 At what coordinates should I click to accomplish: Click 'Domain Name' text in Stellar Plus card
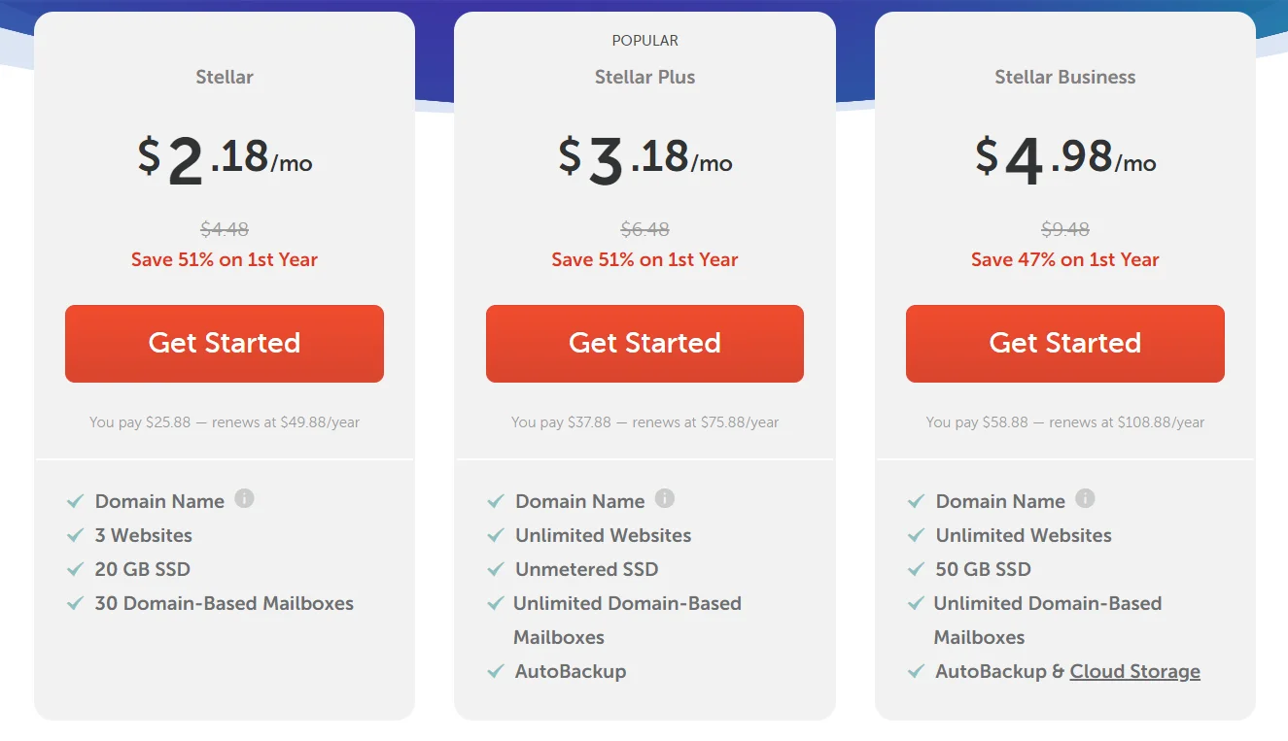(580, 501)
